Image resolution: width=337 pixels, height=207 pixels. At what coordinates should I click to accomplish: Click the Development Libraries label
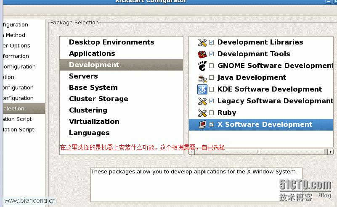[x=260, y=42]
